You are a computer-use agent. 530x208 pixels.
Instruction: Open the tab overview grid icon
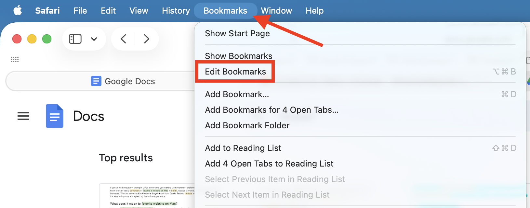[15, 59]
